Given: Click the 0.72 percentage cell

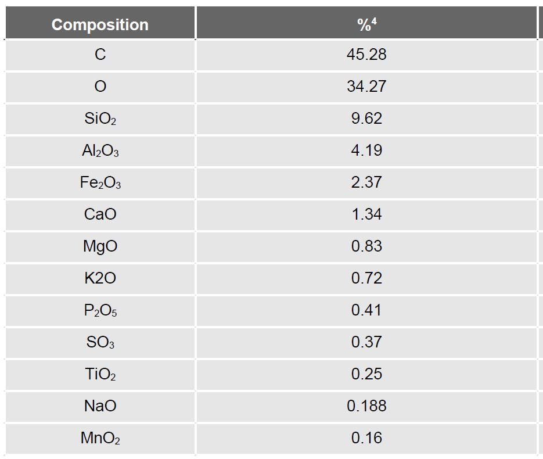Looking at the screenshot, I should [x=366, y=278].
